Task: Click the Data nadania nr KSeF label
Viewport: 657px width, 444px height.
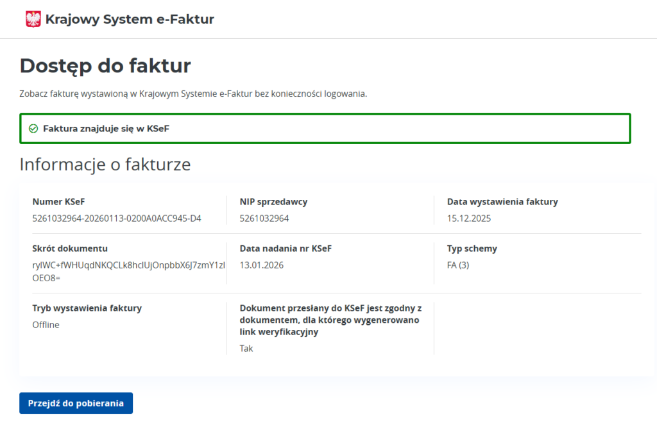Action: (x=286, y=249)
